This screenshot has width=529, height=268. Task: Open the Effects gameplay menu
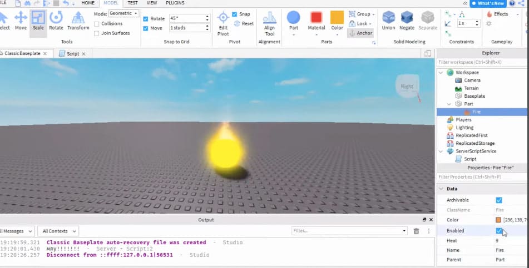(503, 14)
